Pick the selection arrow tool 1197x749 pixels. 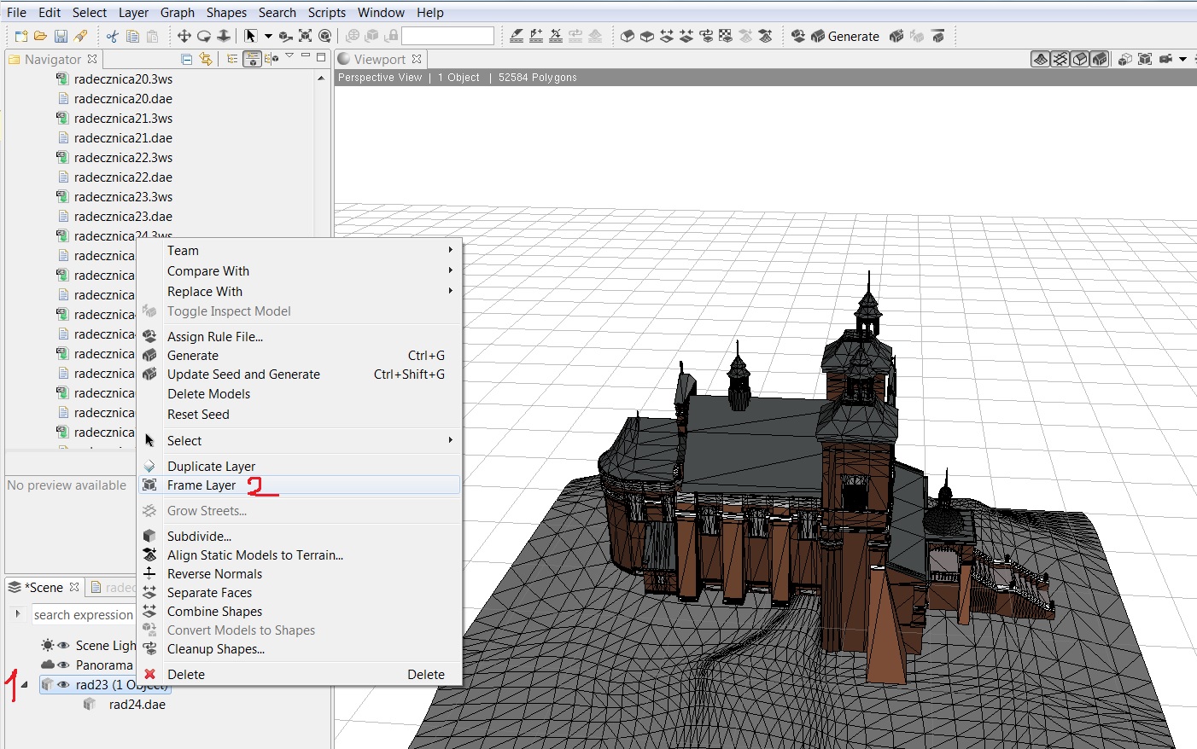[x=250, y=36]
